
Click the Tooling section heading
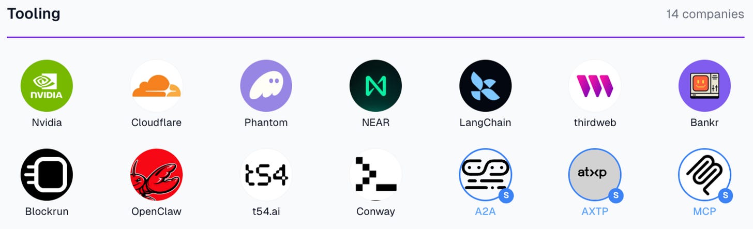click(34, 14)
